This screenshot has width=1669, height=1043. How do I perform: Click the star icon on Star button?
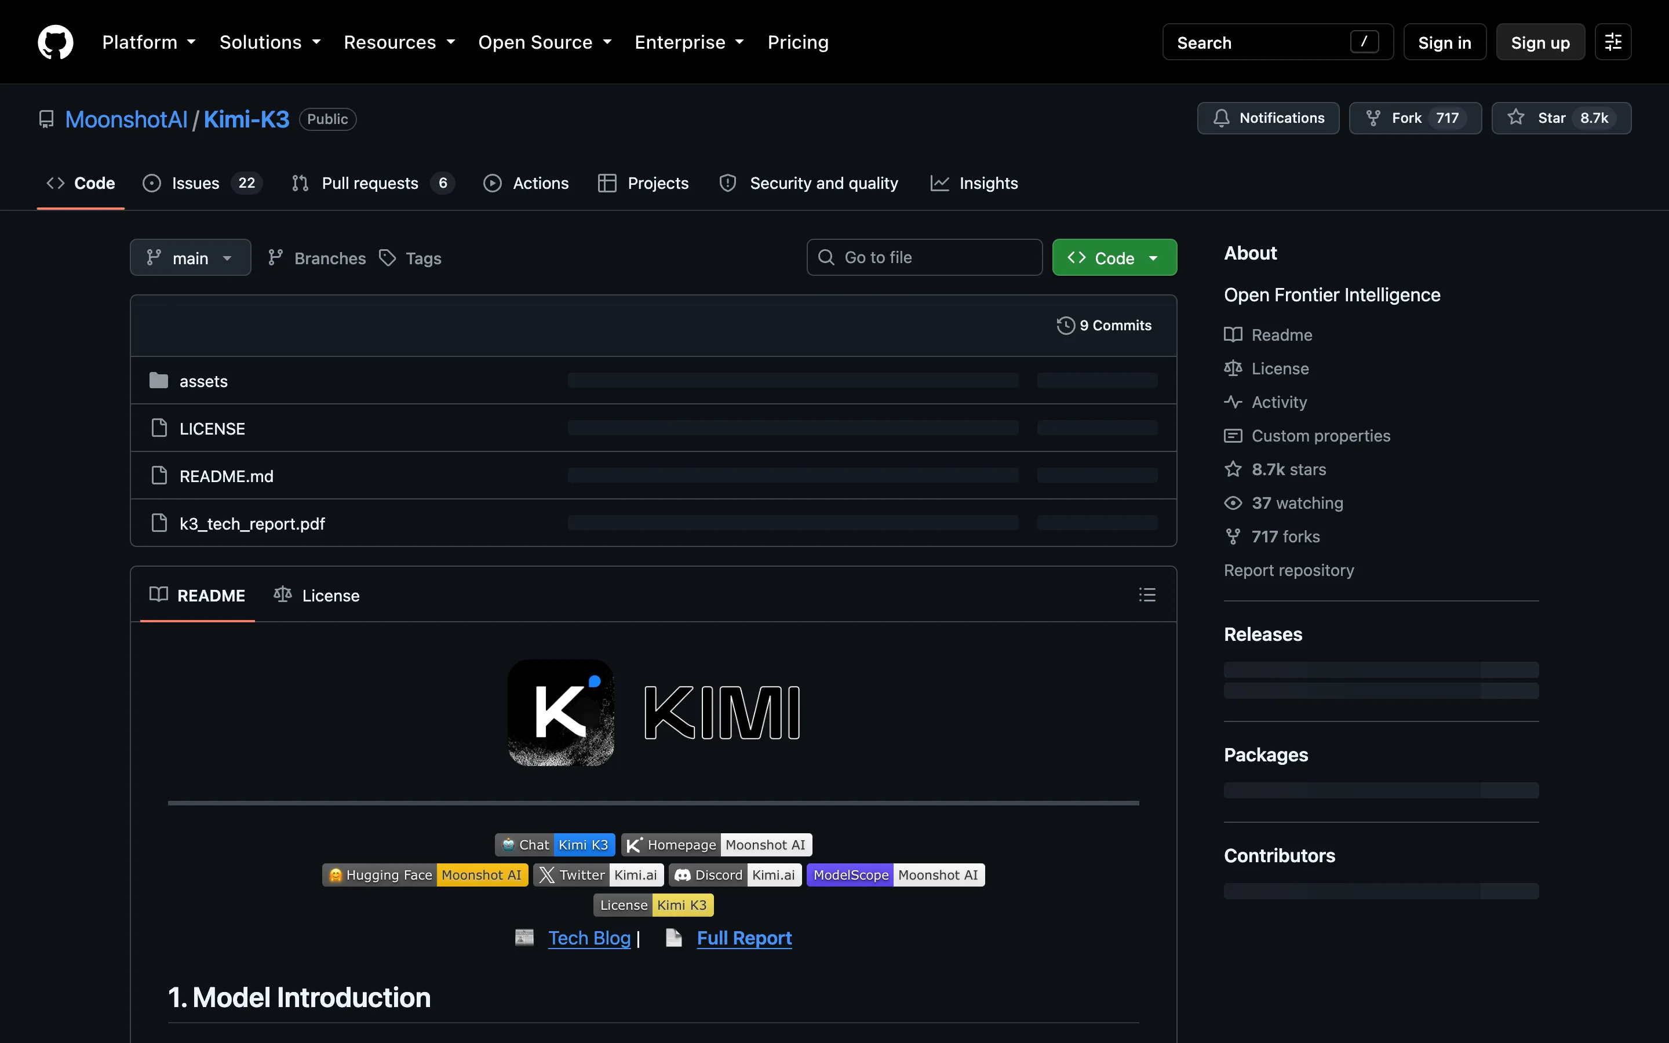pos(1516,118)
